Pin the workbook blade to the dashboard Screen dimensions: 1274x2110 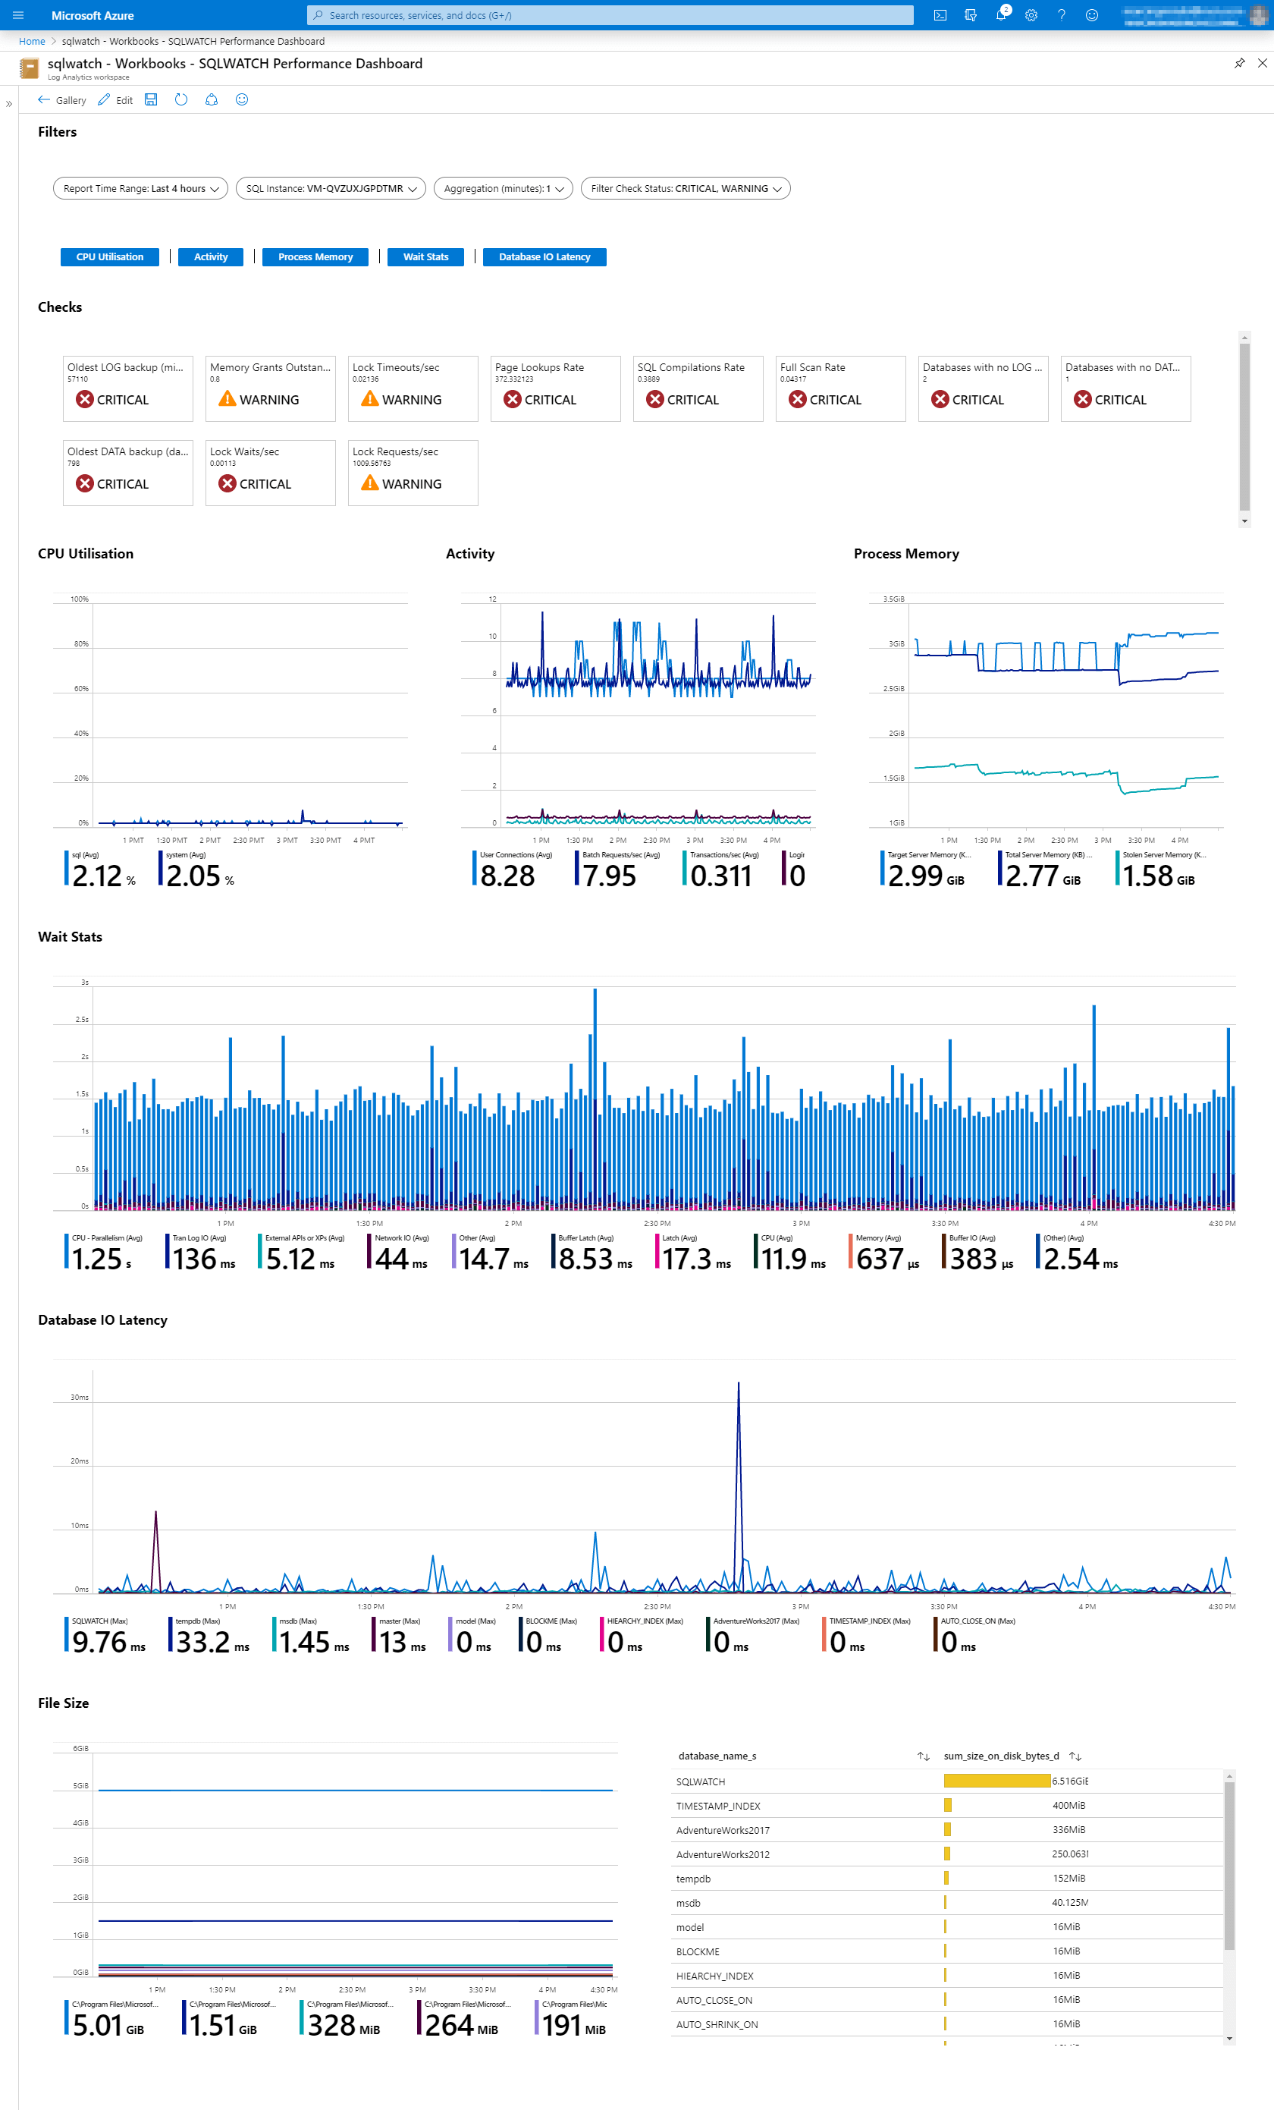coord(1239,64)
